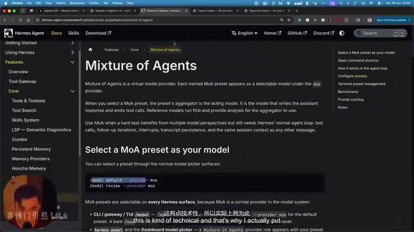
Task: Open the Bookmarks menu in menu bar
Action: pyautogui.click(x=77, y=3)
